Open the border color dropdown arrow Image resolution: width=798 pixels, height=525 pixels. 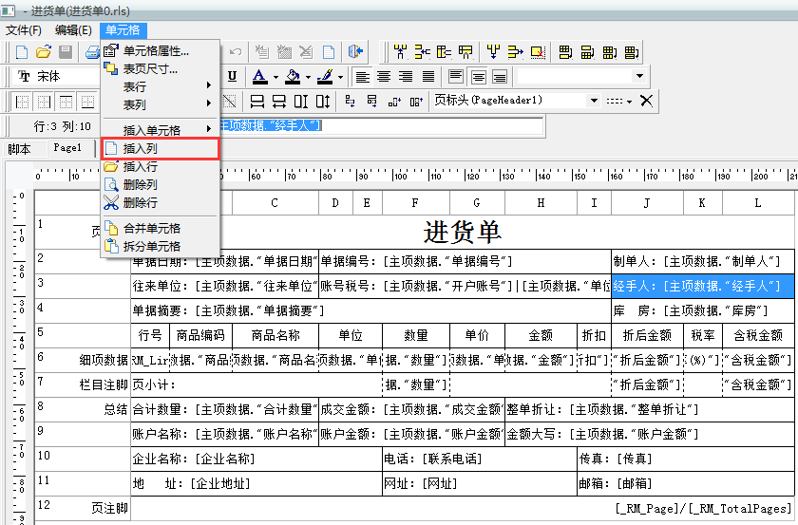[340, 77]
